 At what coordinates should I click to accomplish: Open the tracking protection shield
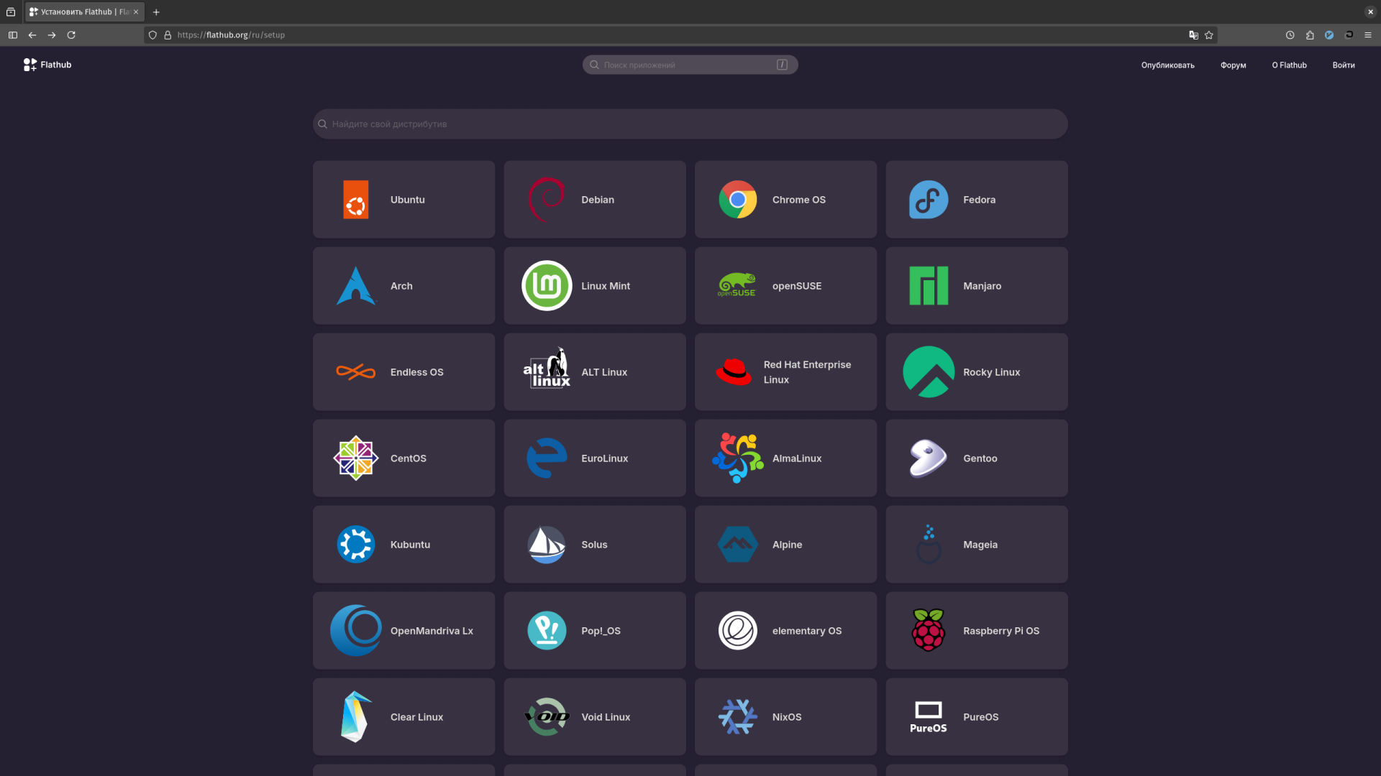point(152,35)
